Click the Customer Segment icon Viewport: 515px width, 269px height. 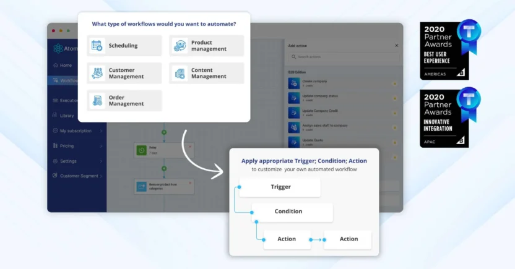point(55,176)
